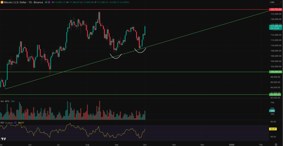Image resolution: width=283 pixels, height=146 pixels.
Task: Click the 750 volume scale tick
Action: click(272, 103)
